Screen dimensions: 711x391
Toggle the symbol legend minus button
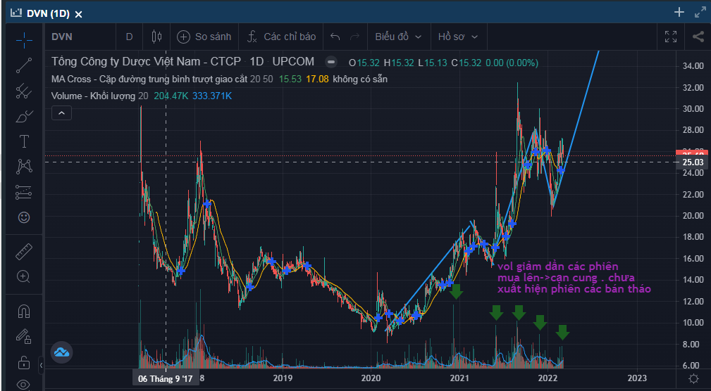(x=331, y=63)
